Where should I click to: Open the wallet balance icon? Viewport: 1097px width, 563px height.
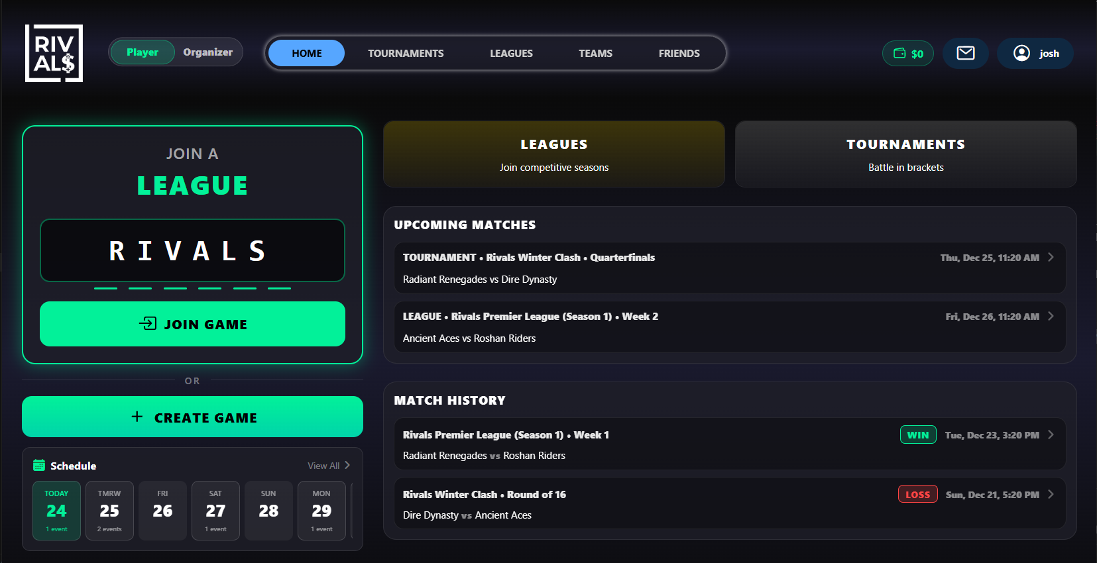pyautogui.click(x=899, y=54)
